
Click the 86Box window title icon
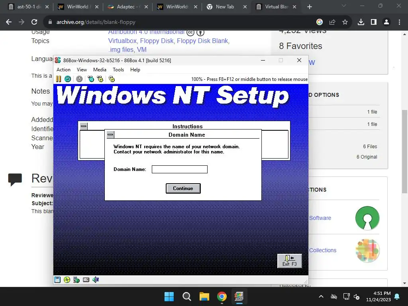pyautogui.click(x=58, y=61)
